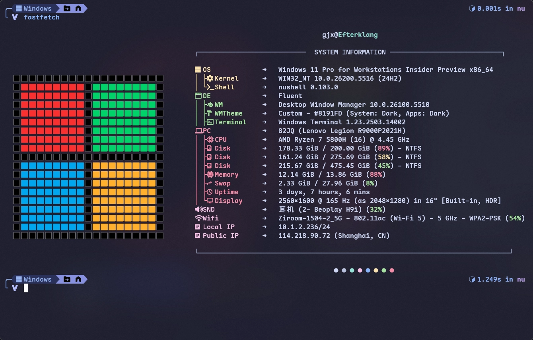This screenshot has height=340, width=533.
Task: Click the window icon beside DE
Action: click(x=198, y=96)
